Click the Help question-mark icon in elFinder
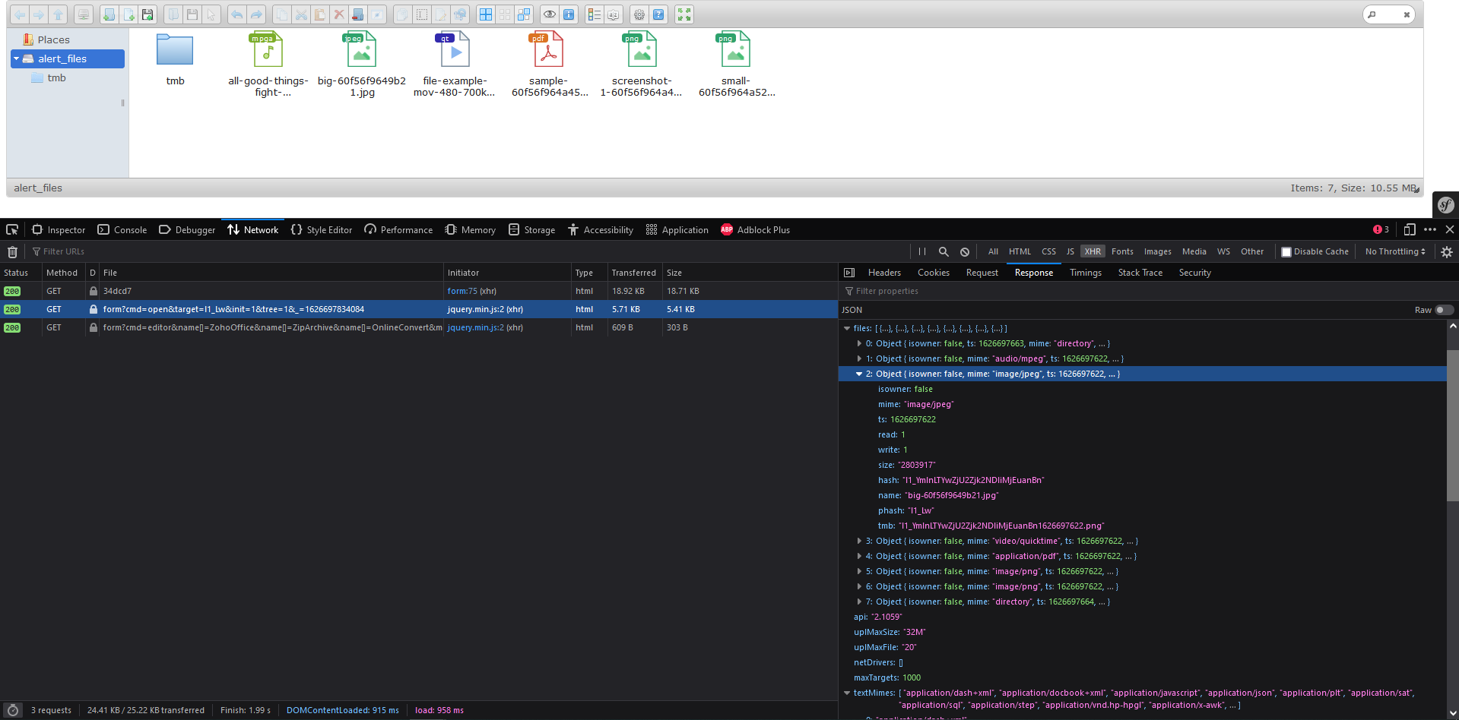 click(x=659, y=14)
